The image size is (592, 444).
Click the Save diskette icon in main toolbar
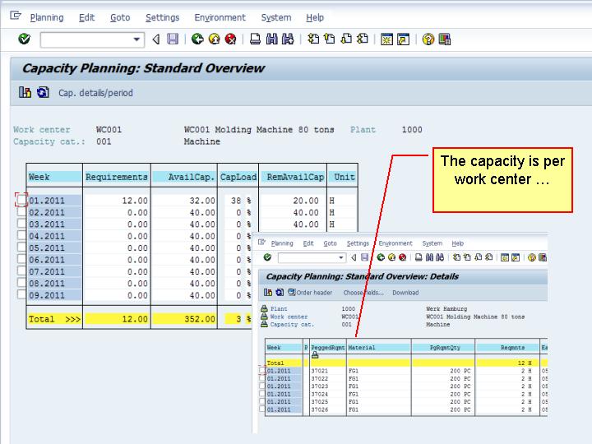(173, 39)
